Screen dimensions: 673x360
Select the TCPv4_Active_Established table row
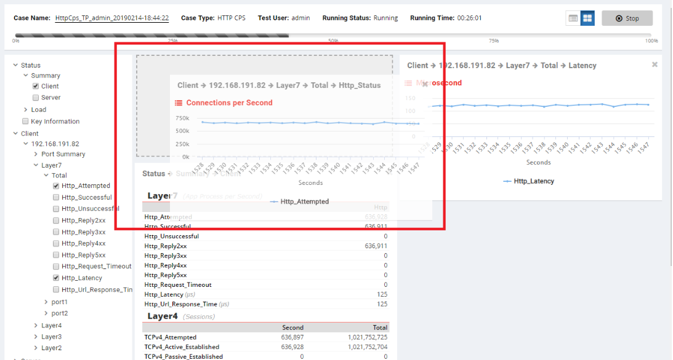coord(265,347)
